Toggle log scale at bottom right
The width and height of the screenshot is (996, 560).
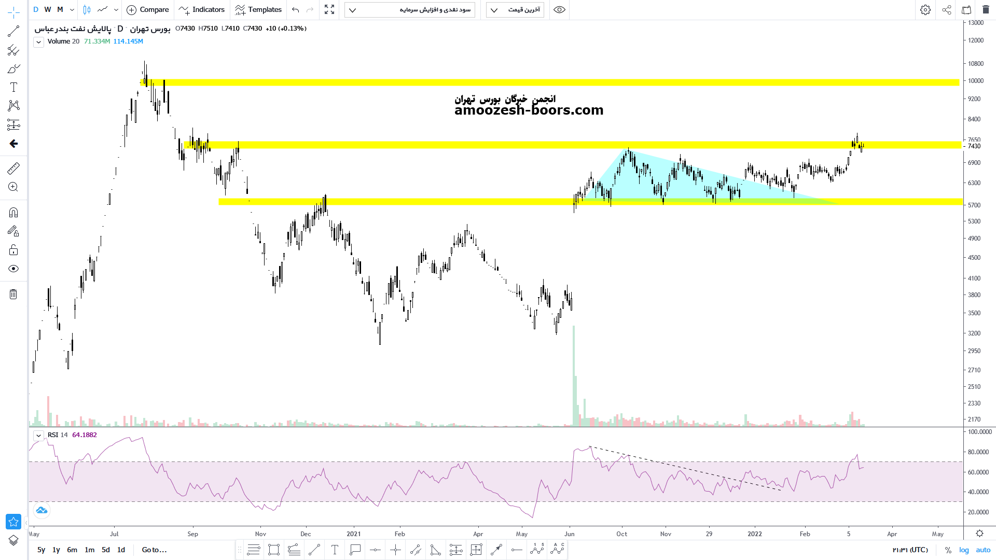click(x=964, y=550)
